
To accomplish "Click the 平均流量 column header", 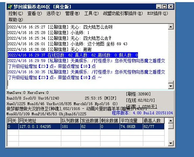I will point(131,121).
